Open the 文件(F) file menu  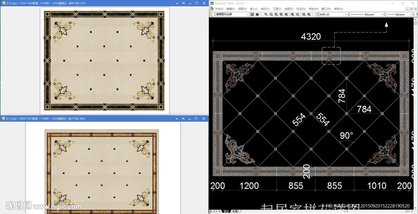click(x=219, y=9)
